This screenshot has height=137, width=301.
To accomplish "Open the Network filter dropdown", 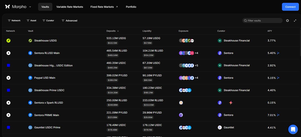I will tap(14, 20).
